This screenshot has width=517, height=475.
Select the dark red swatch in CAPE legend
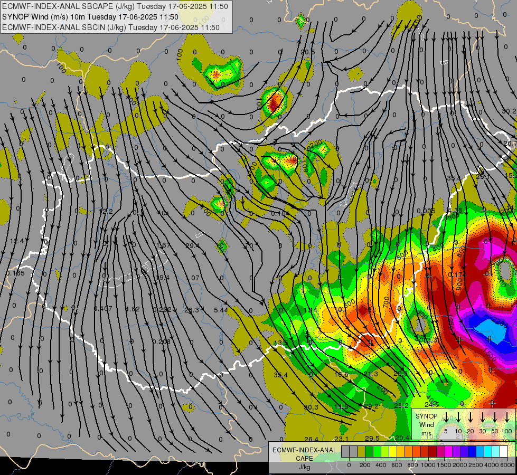click(x=433, y=452)
